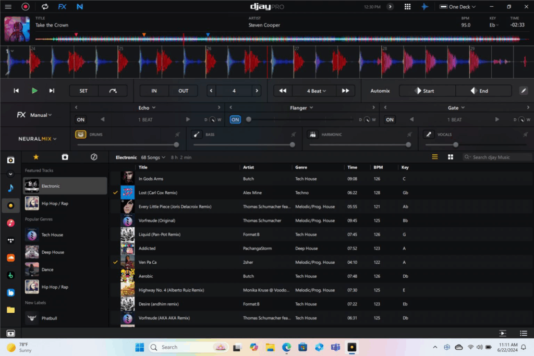534x356 pixels.
Task: Click the SET cue button
Action: pos(83,91)
